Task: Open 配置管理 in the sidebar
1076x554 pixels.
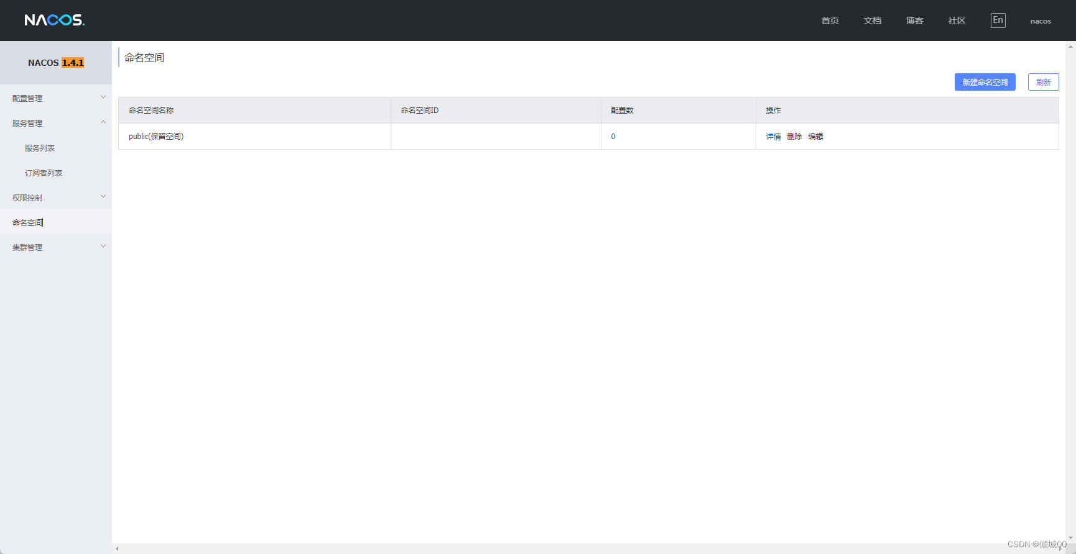Action: pyautogui.click(x=27, y=98)
